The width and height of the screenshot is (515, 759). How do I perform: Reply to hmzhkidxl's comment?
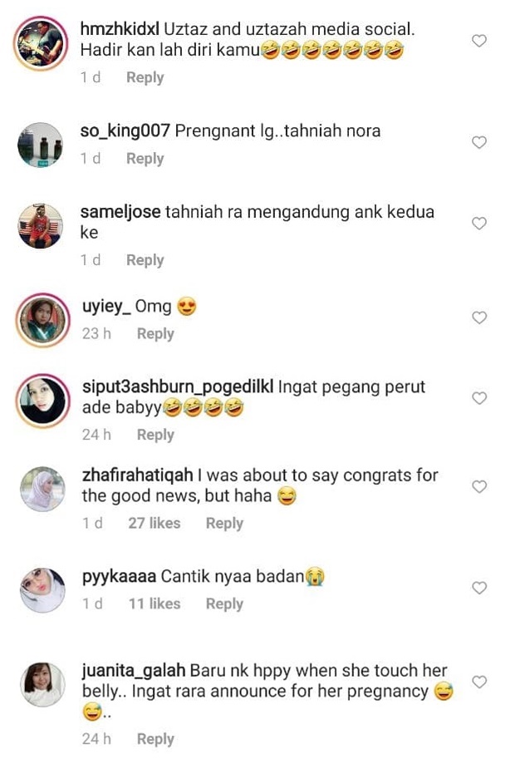point(145,77)
